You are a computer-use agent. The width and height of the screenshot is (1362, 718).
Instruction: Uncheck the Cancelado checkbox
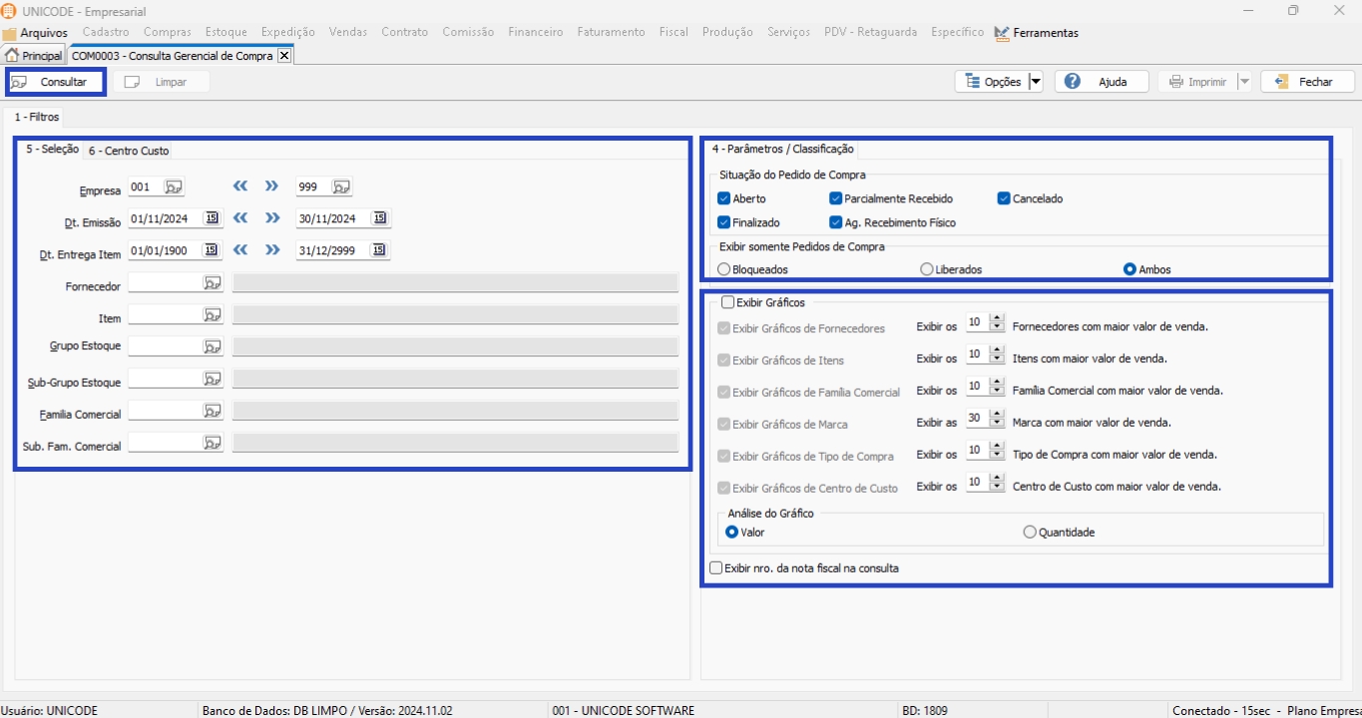point(1004,198)
